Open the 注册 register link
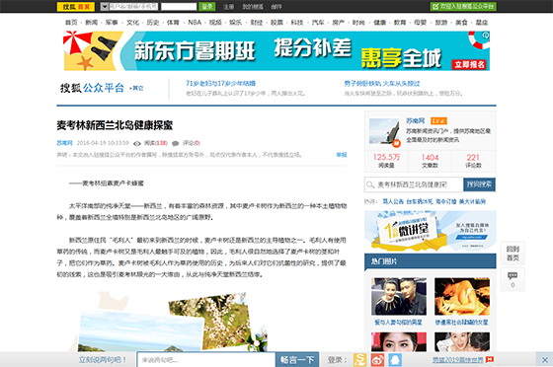The width and height of the screenshot is (553, 367). pos(228,7)
